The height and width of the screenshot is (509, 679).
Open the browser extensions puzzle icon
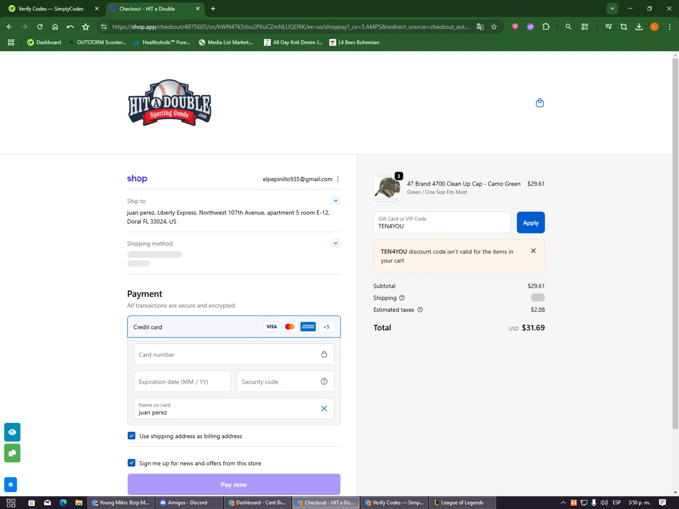coord(546,27)
